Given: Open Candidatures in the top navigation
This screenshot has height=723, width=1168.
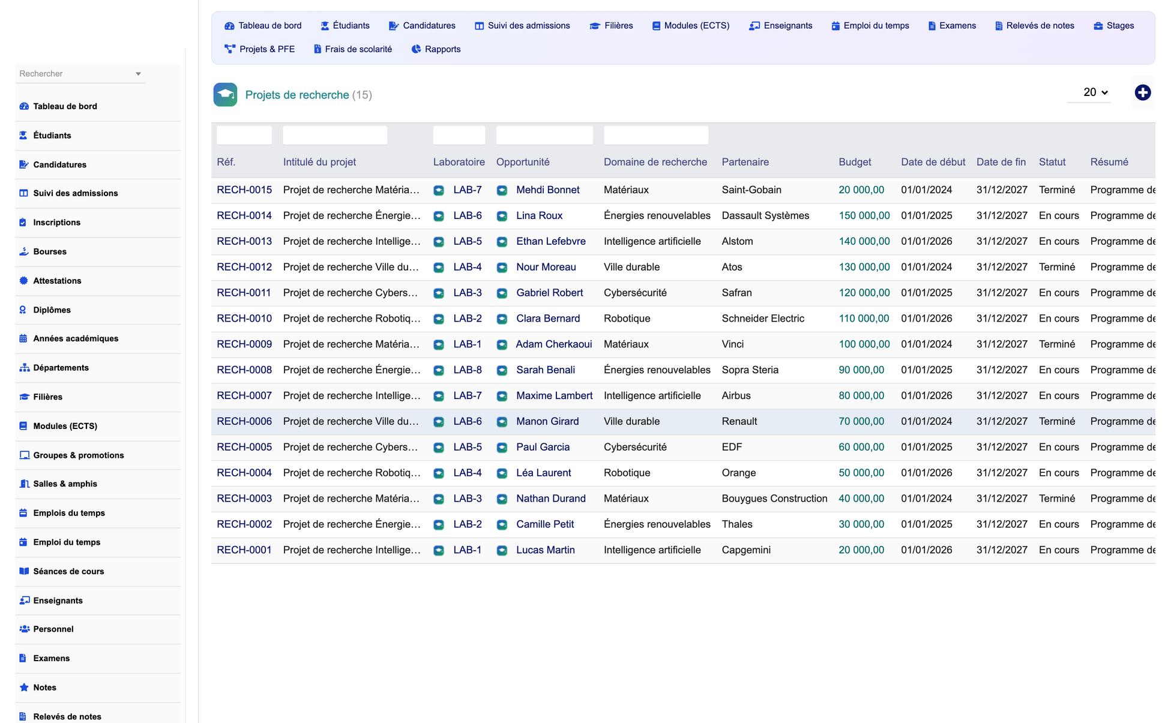Looking at the screenshot, I should (423, 26).
